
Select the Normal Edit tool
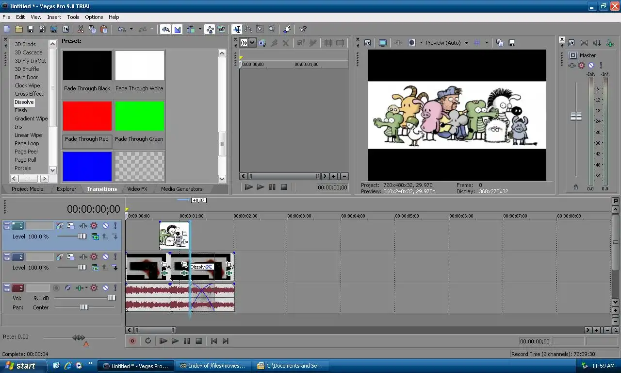pyautogui.click(x=236, y=30)
